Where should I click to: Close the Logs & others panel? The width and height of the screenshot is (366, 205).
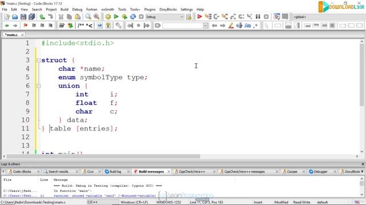pos(363,164)
